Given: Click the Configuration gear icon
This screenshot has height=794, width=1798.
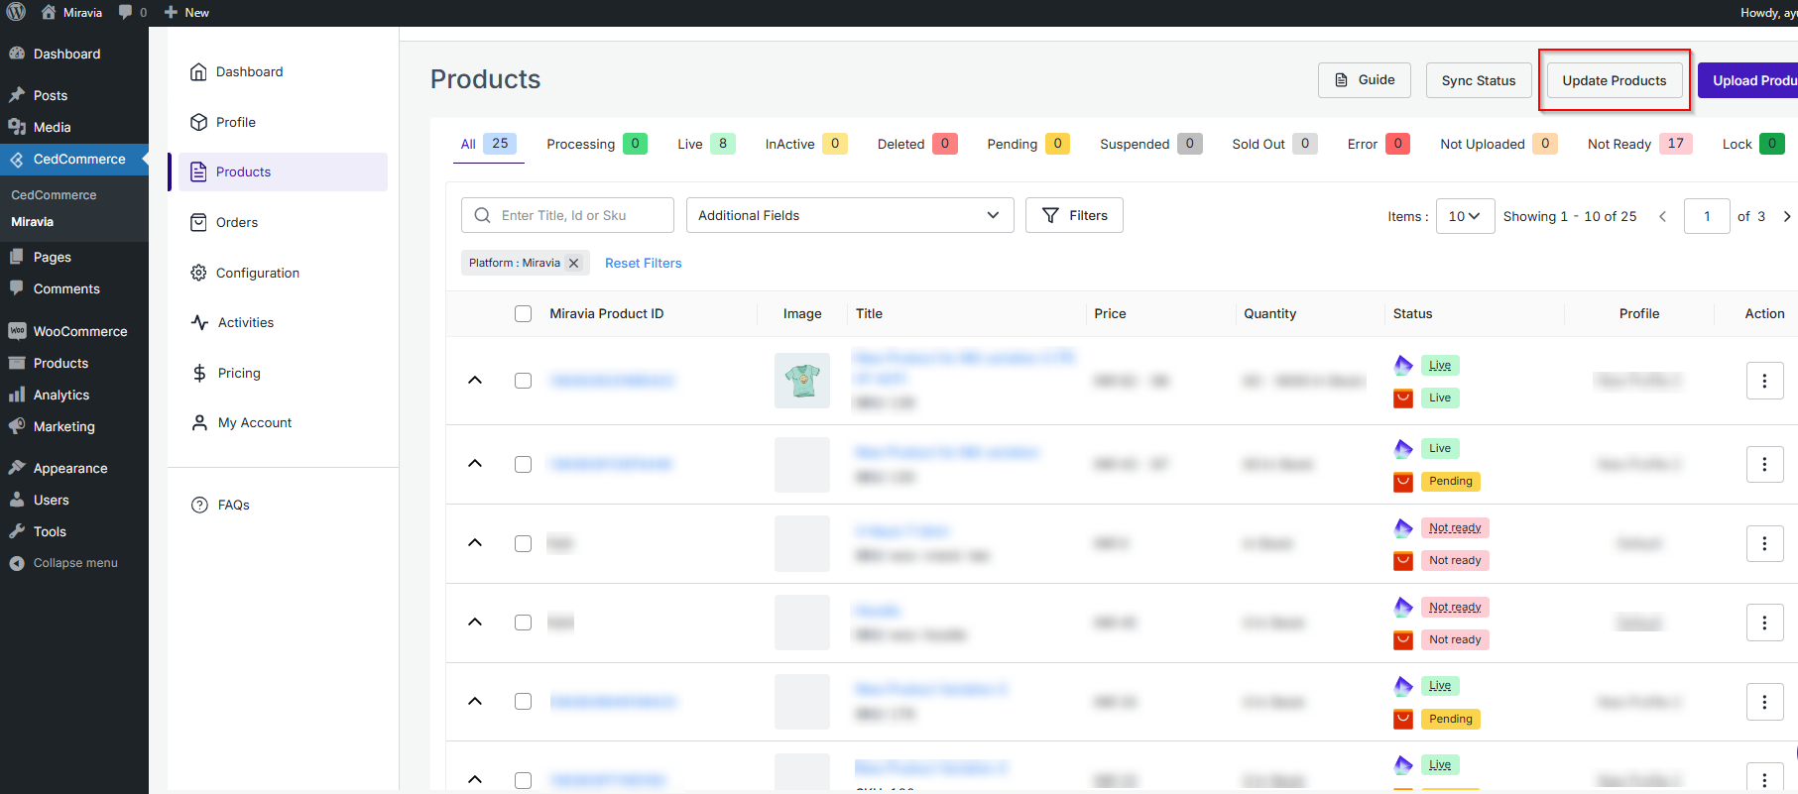Looking at the screenshot, I should [198, 273].
